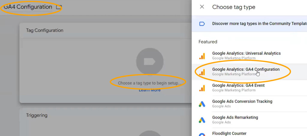307x136 pixels.
Task: Click the Featured section label
Action: point(208,42)
